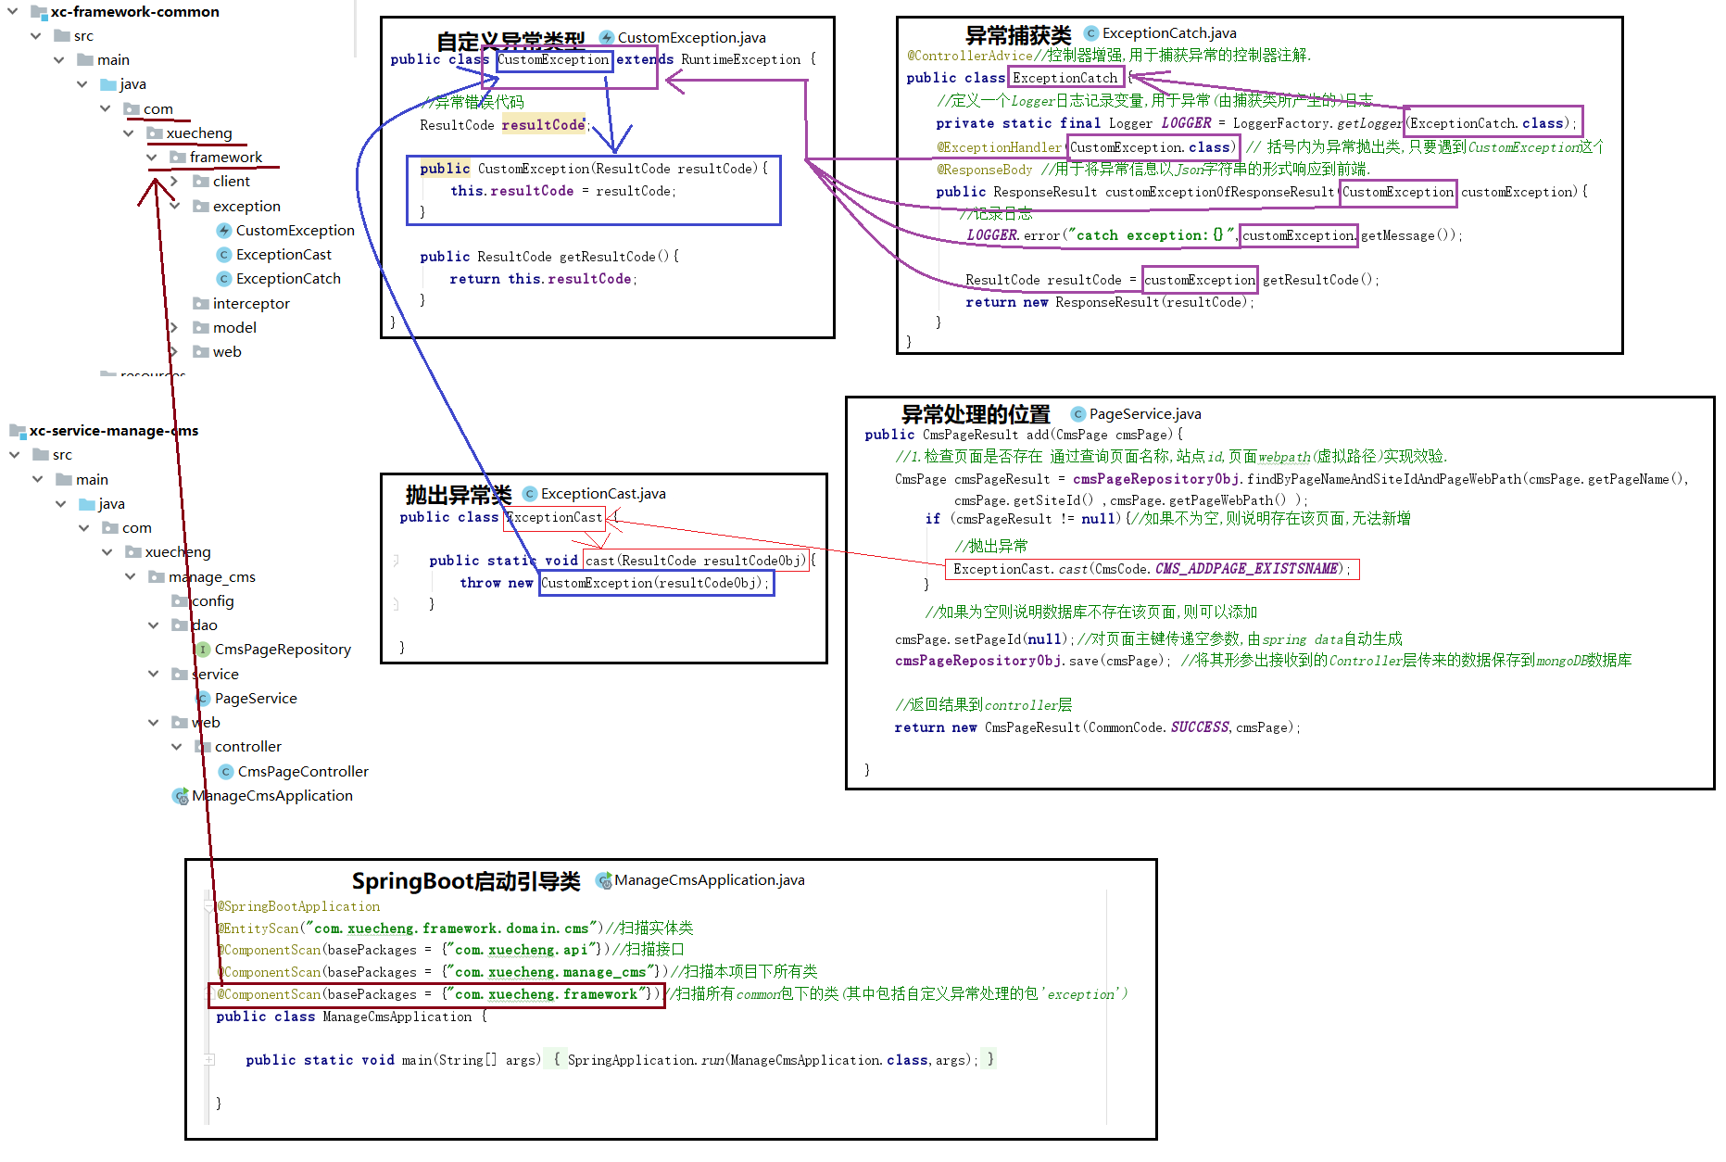Image resolution: width=1726 pixels, height=1162 pixels.
Task: Select CustomException class icon in tree
Action: click(x=224, y=230)
